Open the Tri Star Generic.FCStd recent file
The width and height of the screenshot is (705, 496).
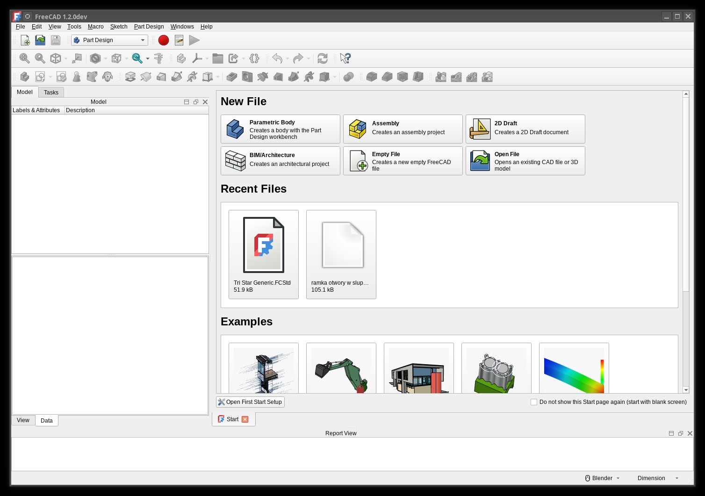[264, 254]
